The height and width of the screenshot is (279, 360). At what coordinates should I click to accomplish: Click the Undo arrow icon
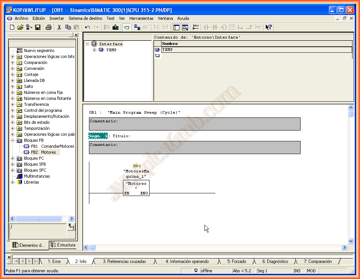87,27
